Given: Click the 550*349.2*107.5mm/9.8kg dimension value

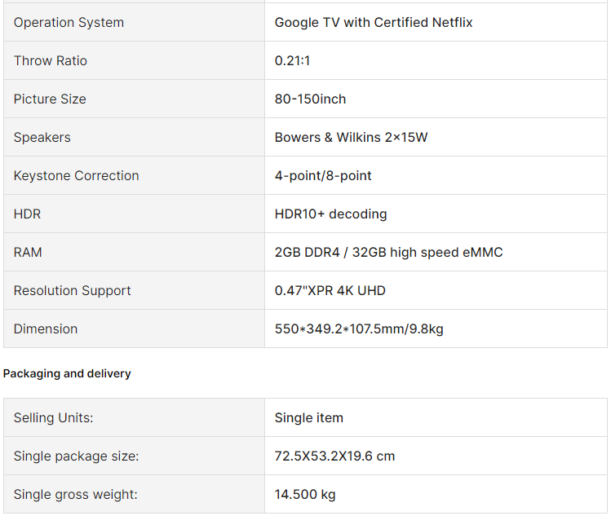Looking at the screenshot, I should pos(359,329).
